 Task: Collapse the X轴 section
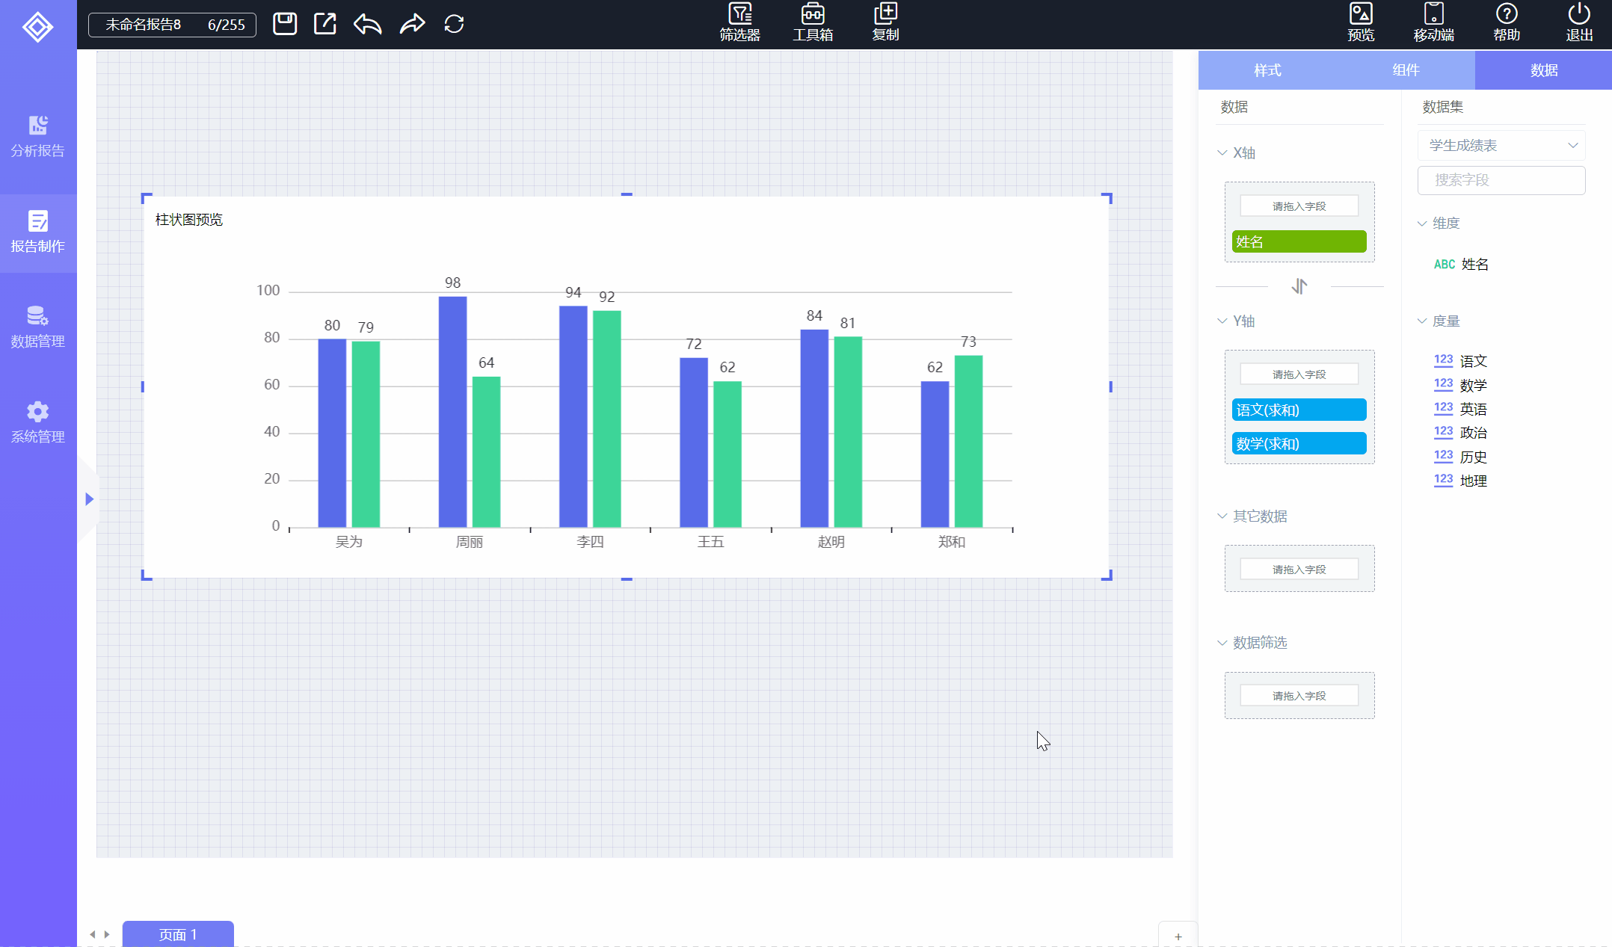click(1222, 153)
